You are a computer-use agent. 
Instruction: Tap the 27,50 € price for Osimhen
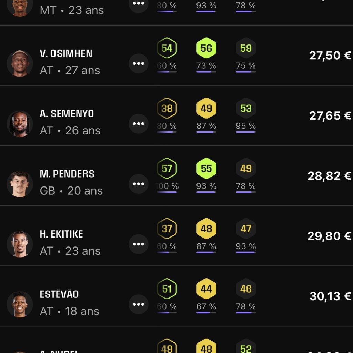pos(330,56)
